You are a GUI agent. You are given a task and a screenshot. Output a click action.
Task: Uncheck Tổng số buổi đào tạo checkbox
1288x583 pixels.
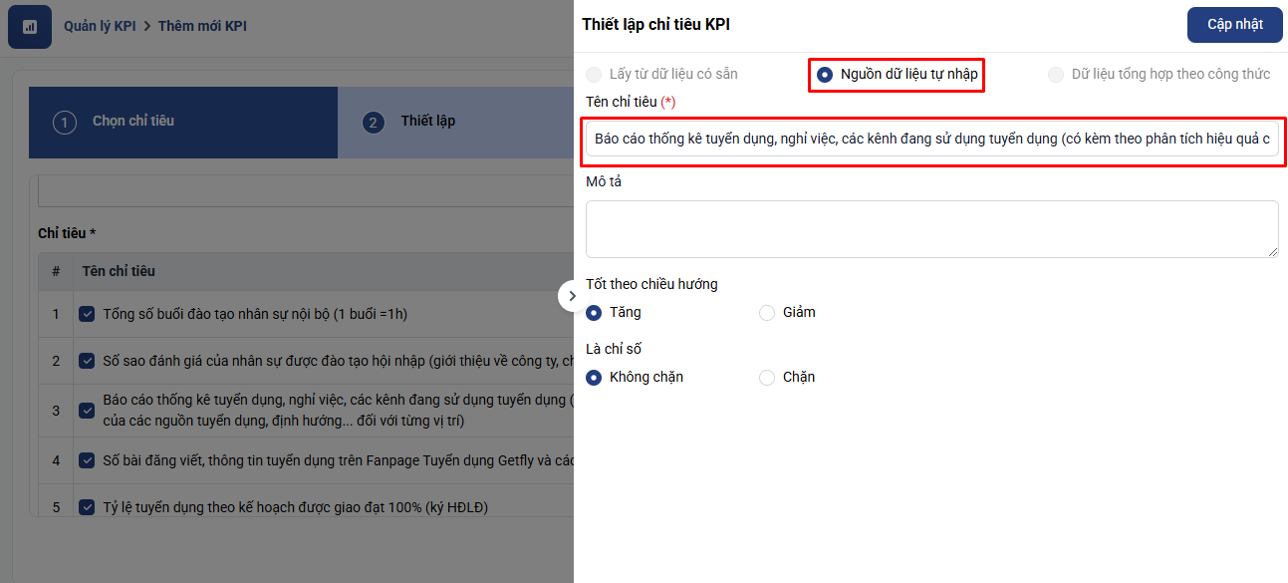[87, 315]
